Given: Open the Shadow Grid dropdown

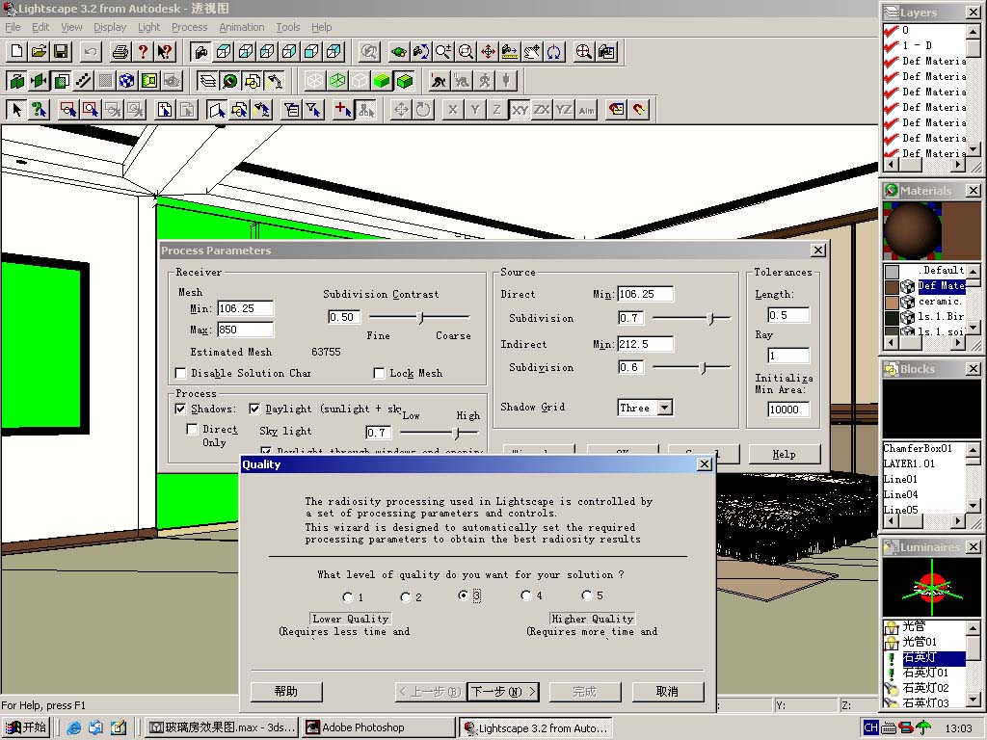Looking at the screenshot, I should pyautogui.click(x=665, y=408).
